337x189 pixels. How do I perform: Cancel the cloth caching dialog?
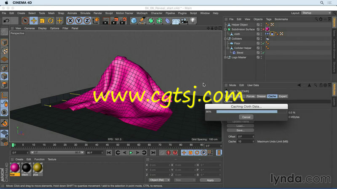pyautogui.click(x=246, y=117)
